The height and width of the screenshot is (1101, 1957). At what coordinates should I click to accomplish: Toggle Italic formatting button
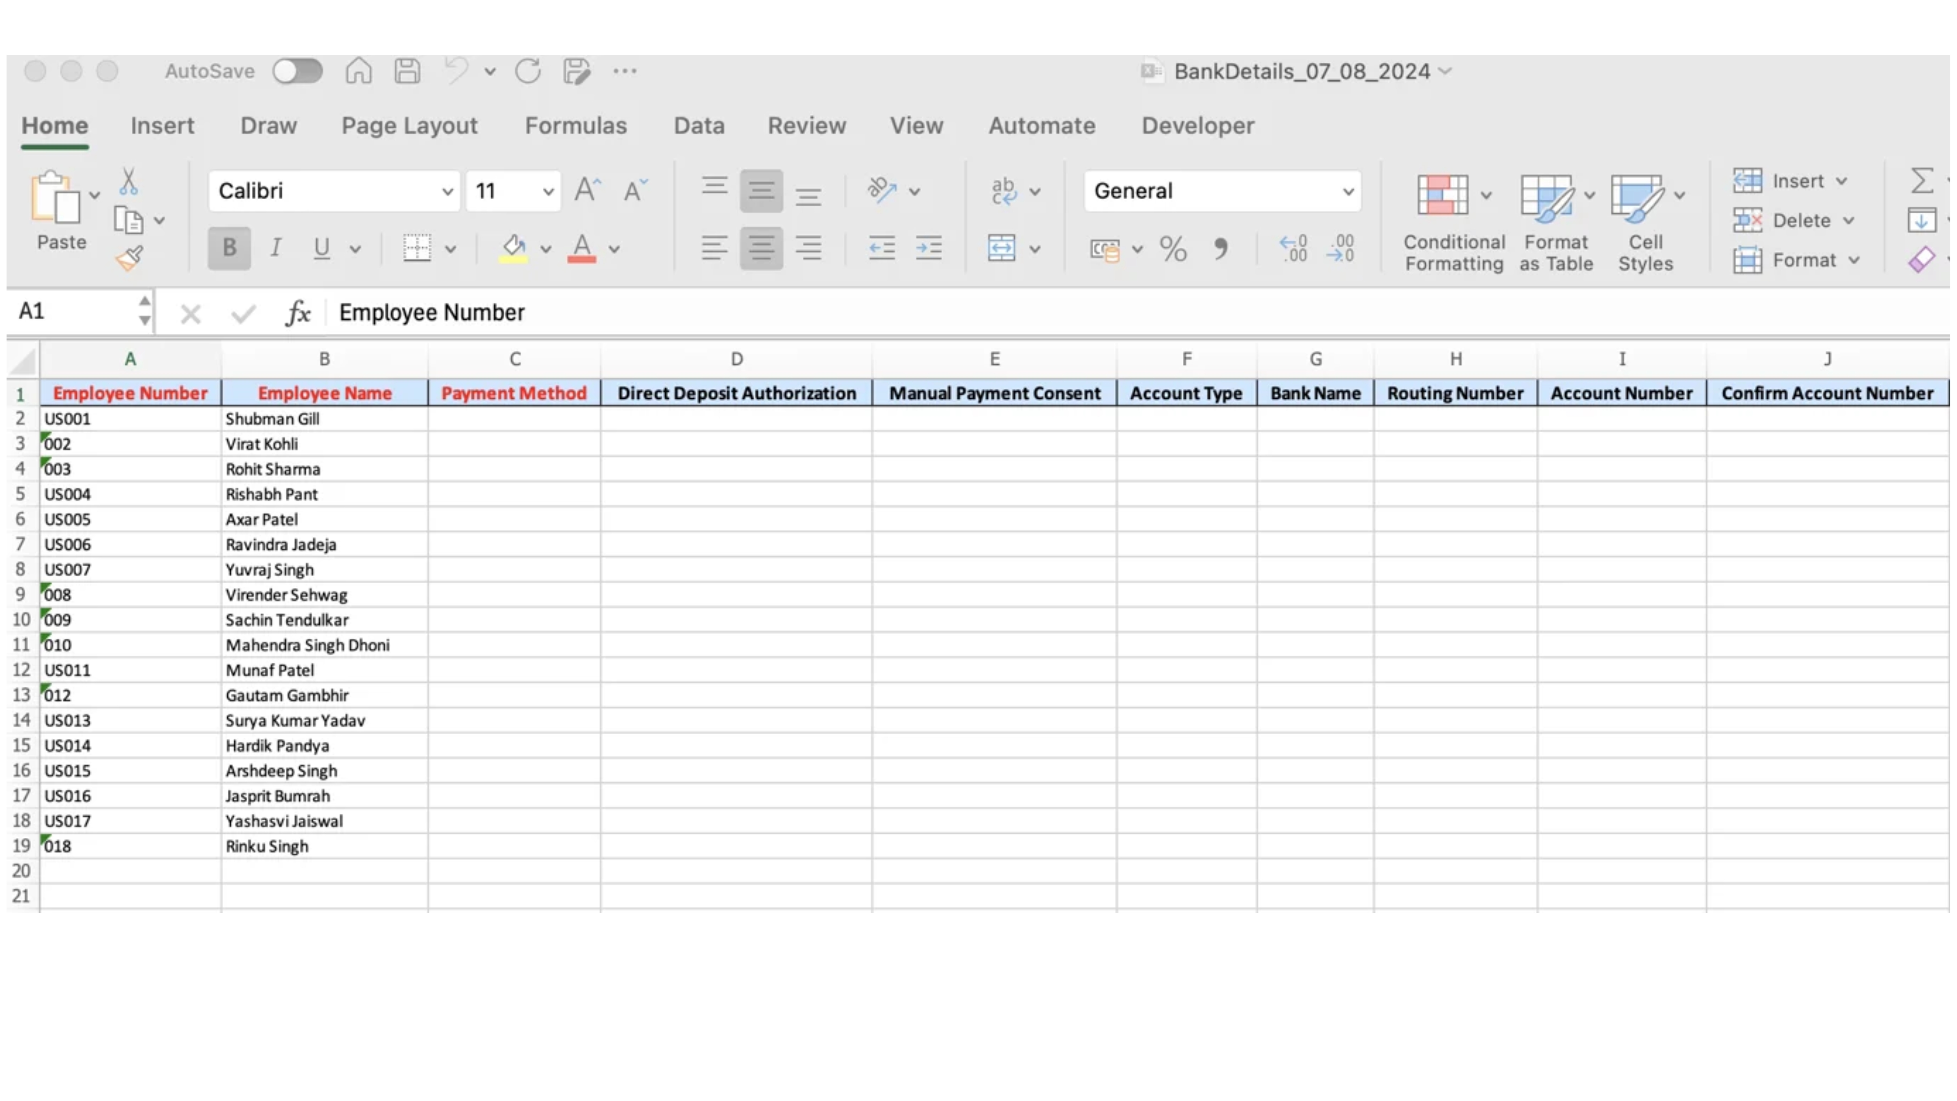click(276, 248)
